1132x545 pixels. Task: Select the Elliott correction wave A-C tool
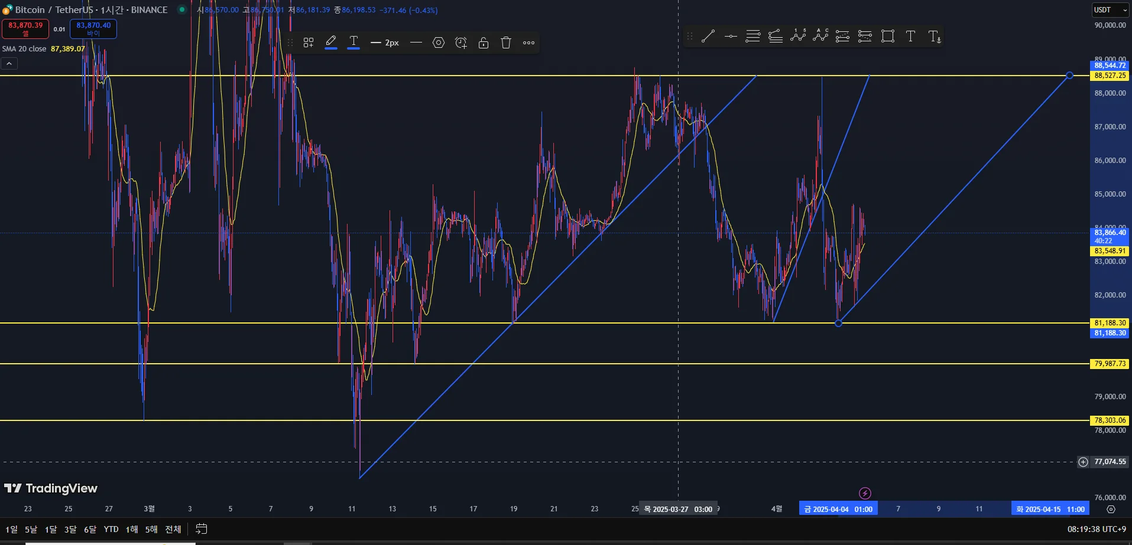(820, 36)
